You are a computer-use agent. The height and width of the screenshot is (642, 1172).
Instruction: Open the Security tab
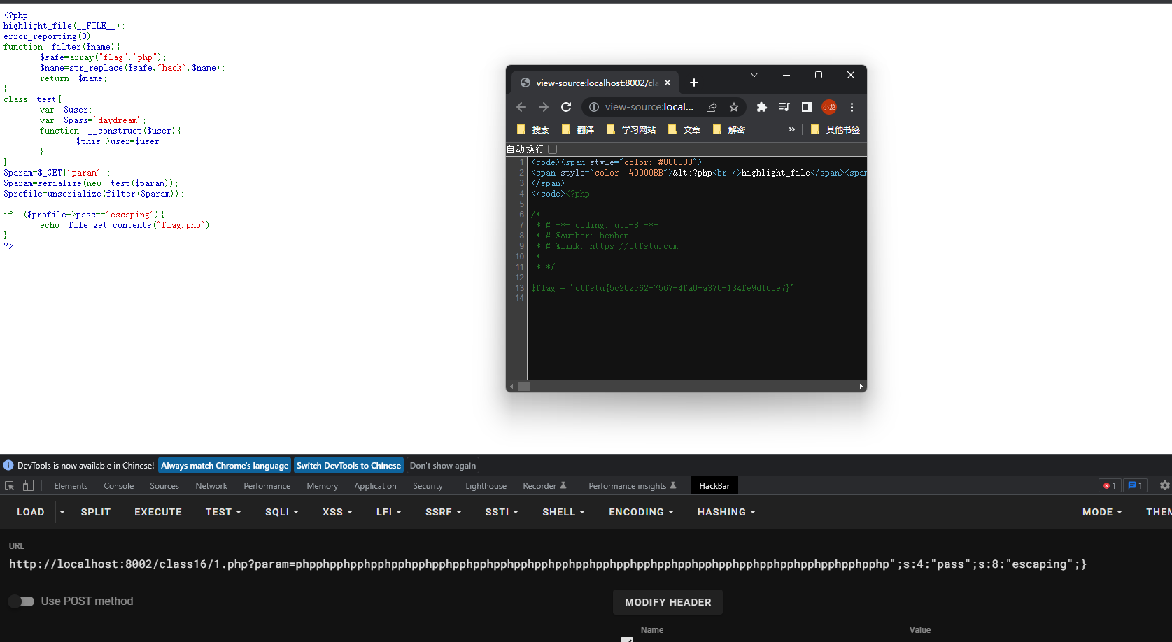(428, 486)
